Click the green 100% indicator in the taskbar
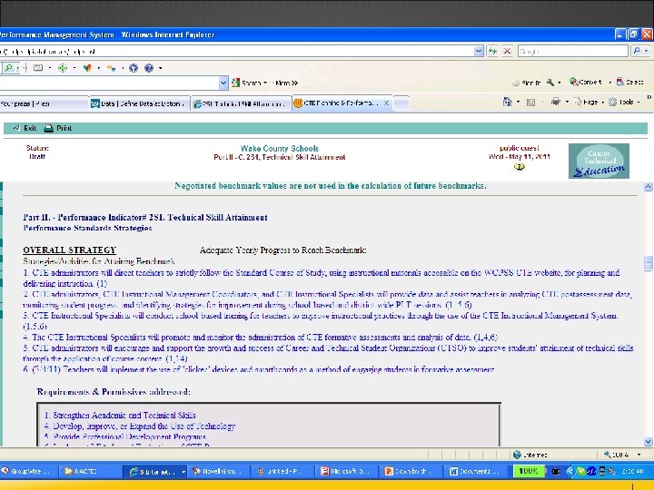The width and height of the screenshot is (654, 490). 529,471
